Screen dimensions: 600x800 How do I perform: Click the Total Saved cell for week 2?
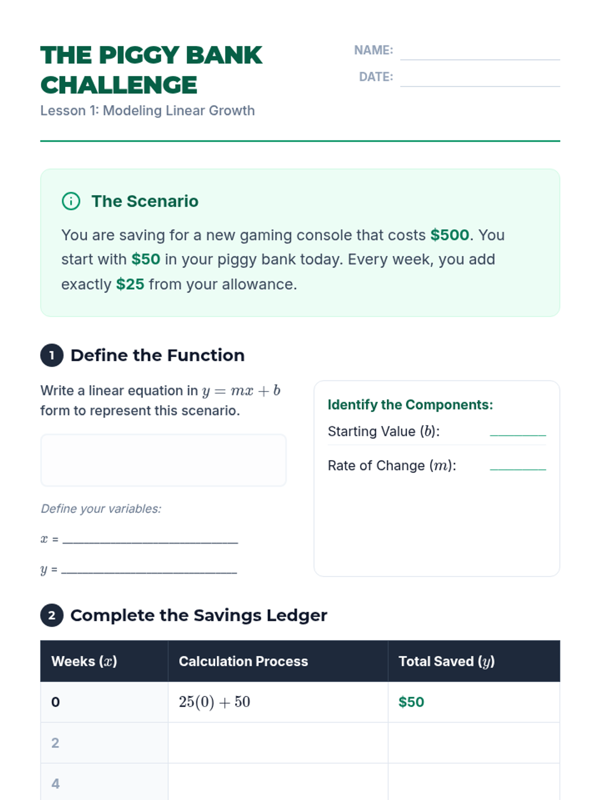coord(473,742)
